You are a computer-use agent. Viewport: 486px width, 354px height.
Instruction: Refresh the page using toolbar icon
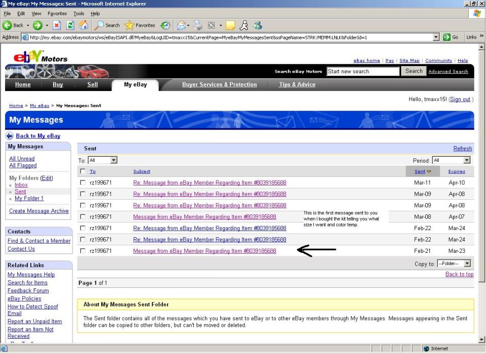click(x=70, y=25)
